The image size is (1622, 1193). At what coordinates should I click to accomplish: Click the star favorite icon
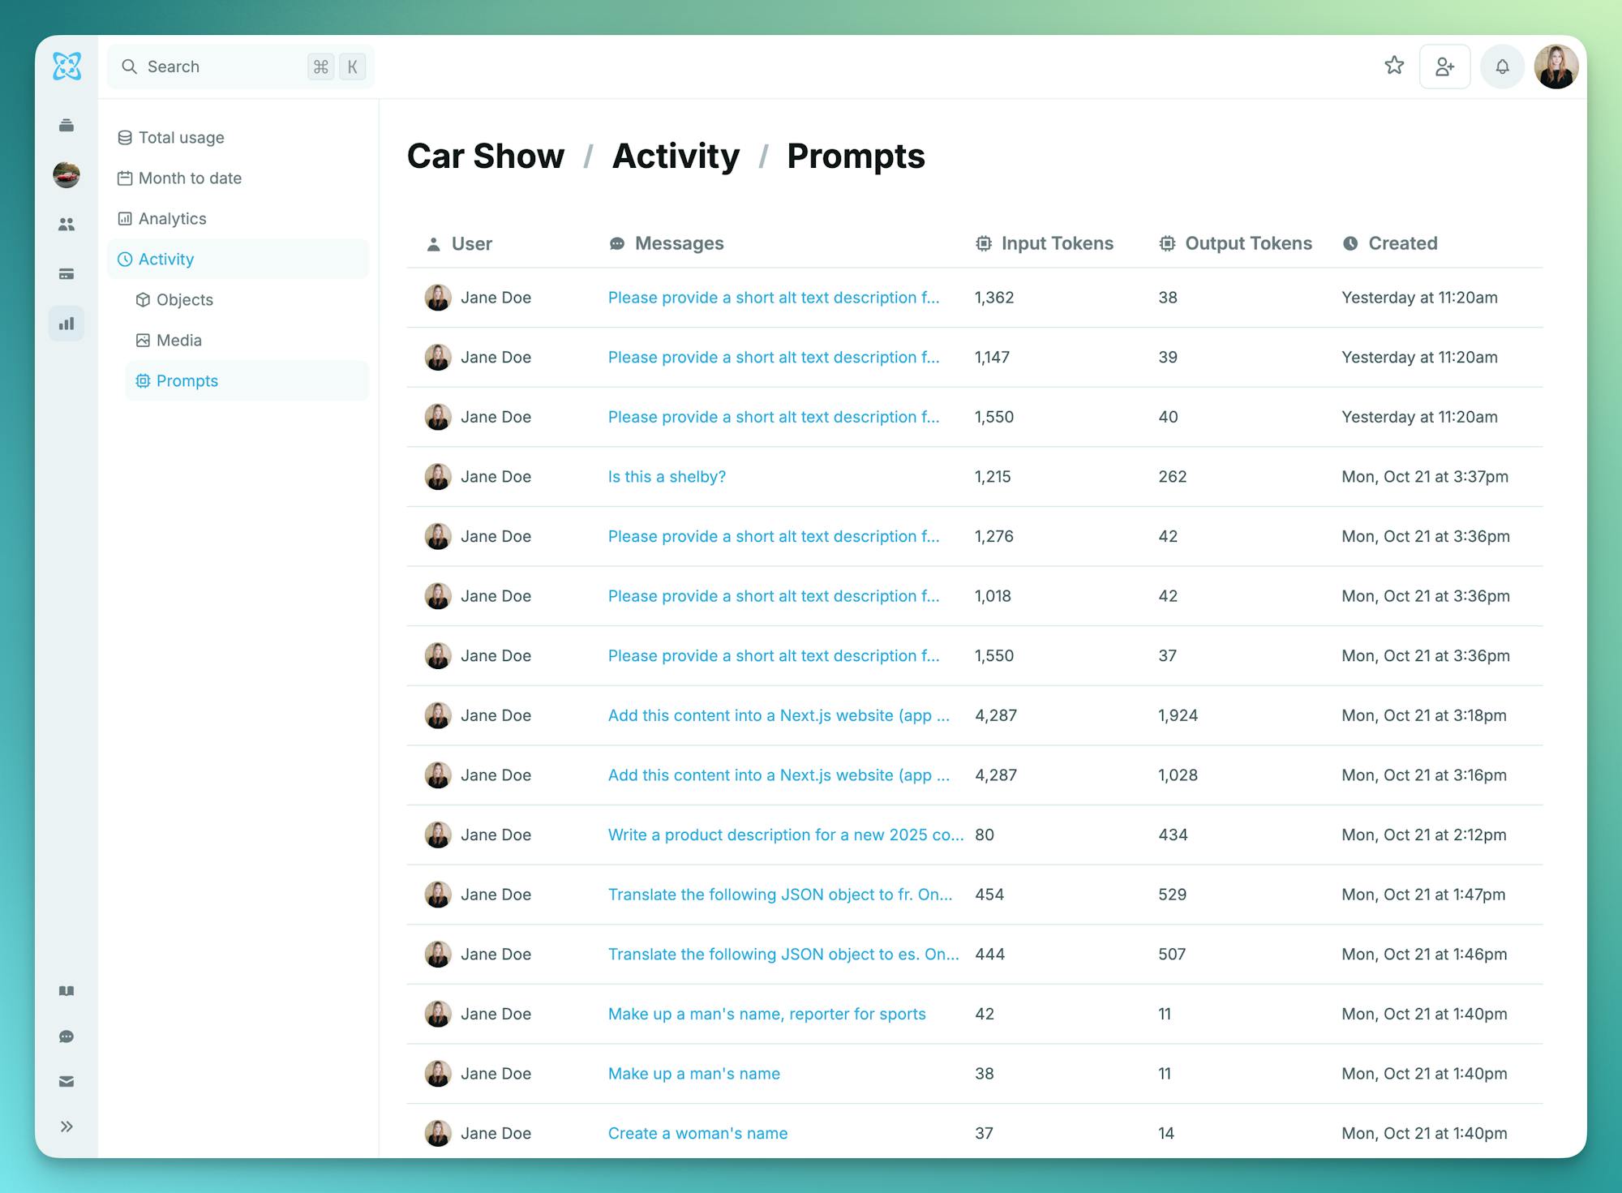point(1394,66)
